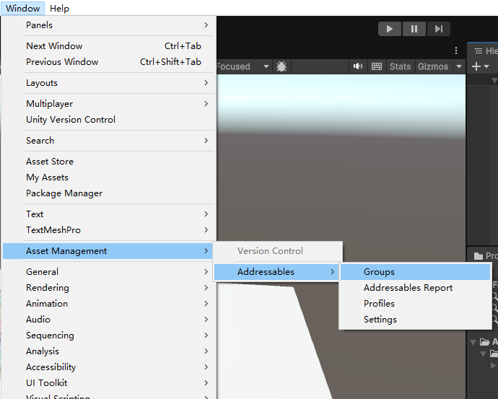498x399 pixels.
Task: Expand the TextMeshPro submenu
Action: click(108, 230)
